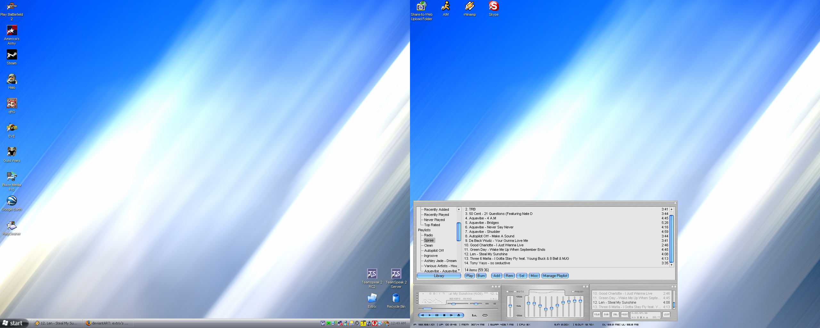Click the Extrix folder icon
Viewport: 820px width, 328px height.
pyautogui.click(x=372, y=301)
